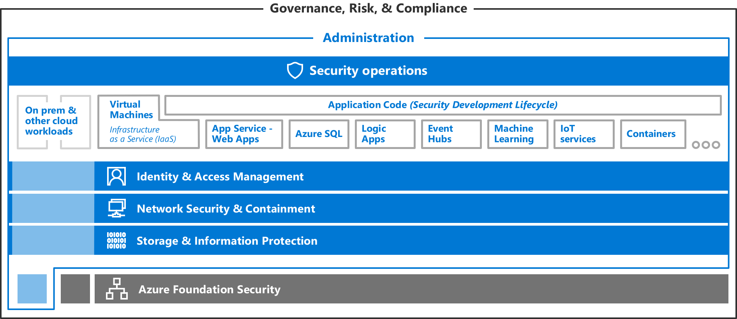737x319 pixels.
Task: Click the Storage & Information Protection label
Action: point(227,241)
